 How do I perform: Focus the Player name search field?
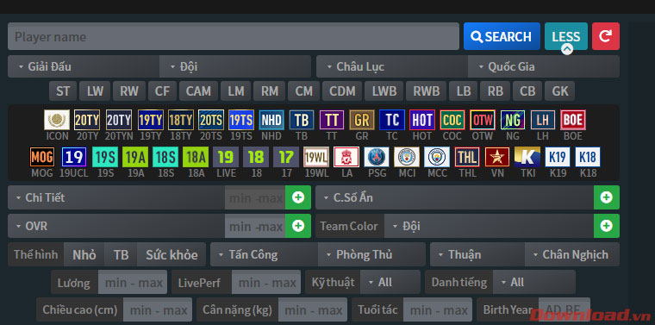[234, 36]
